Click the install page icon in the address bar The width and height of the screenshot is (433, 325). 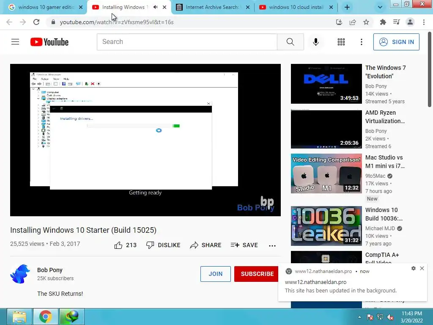[x=339, y=22]
